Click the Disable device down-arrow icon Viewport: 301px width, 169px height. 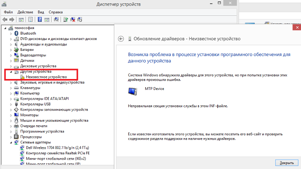(80, 20)
